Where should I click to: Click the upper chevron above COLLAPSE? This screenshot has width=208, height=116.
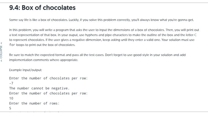point(1,43)
